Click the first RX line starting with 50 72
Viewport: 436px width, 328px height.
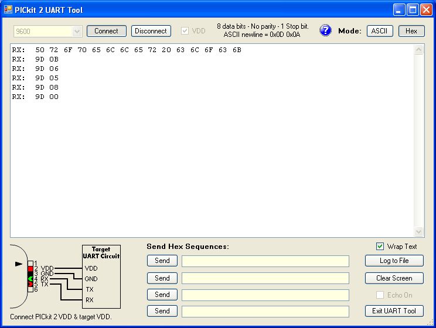coord(127,50)
